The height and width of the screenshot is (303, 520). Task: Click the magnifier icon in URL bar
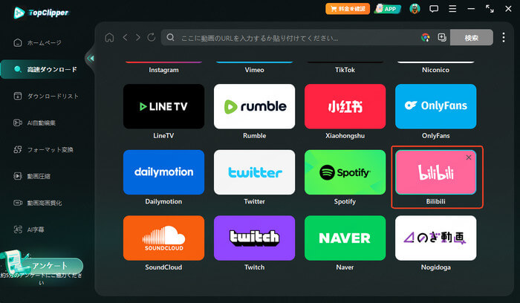[x=170, y=37]
